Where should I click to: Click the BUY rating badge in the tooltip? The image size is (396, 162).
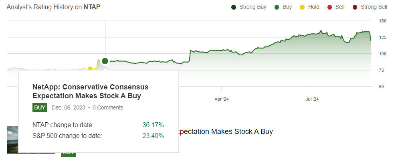[40, 107]
